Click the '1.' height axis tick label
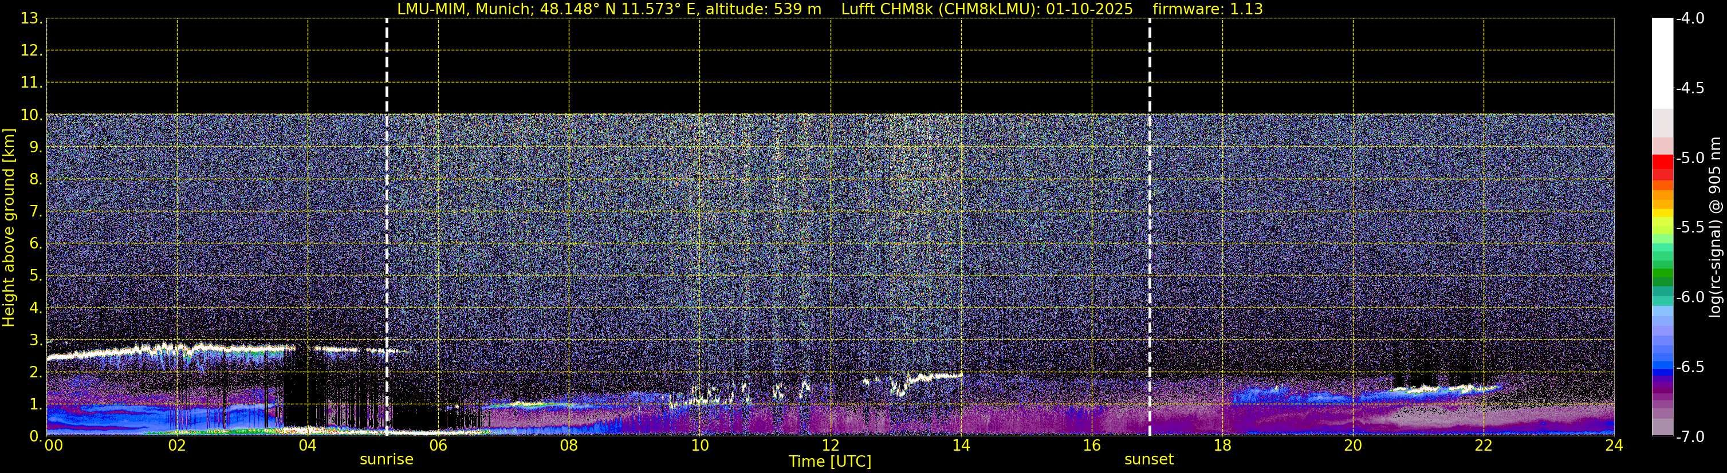Viewport: 1727px width, 473px height. tap(36, 405)
